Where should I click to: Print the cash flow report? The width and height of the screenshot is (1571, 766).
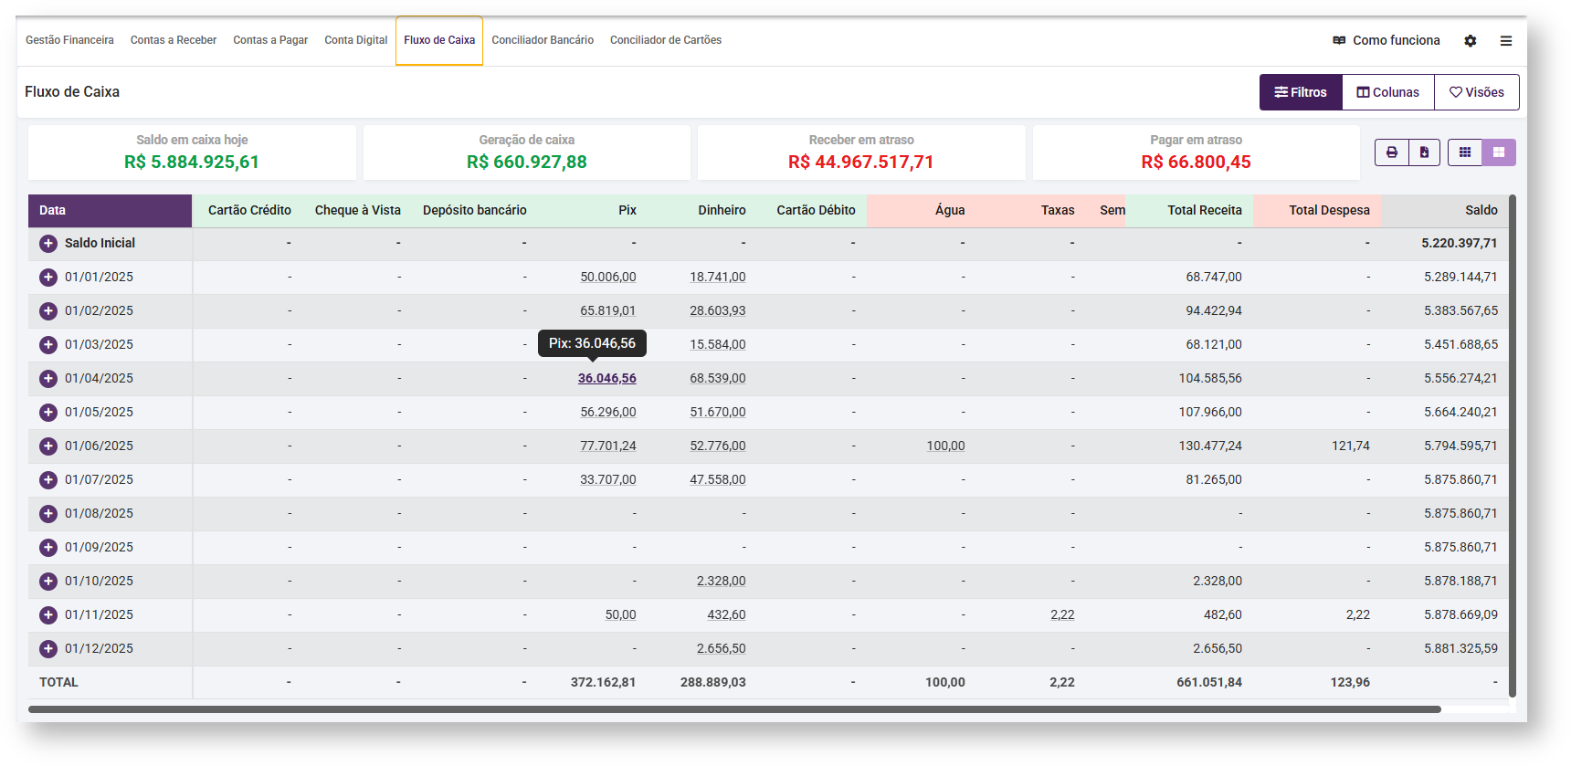tap(1391, 152)
